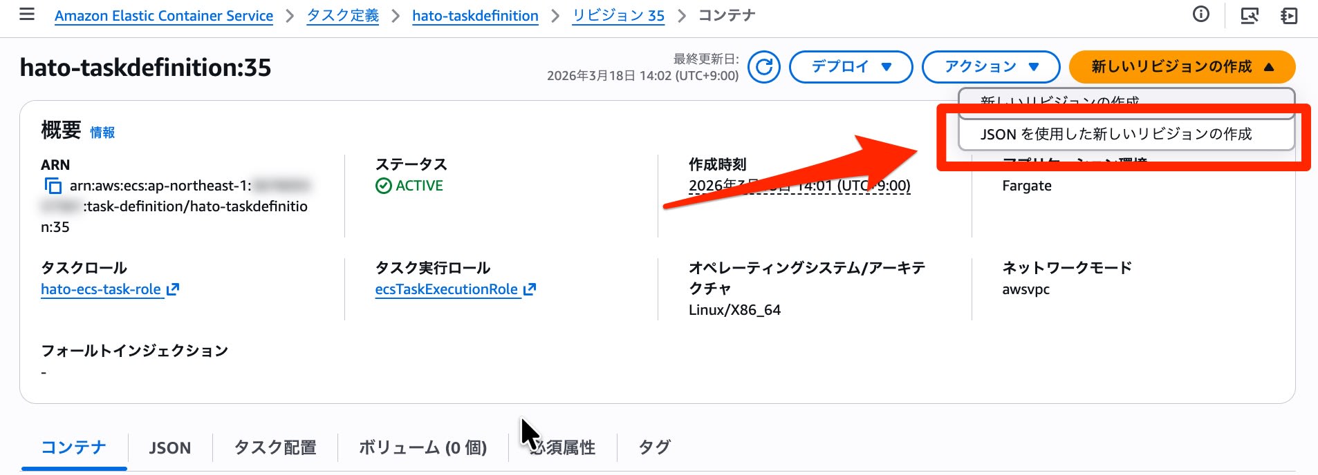
Task: Switch to the タスク配置 tab
Action: point(275,448)
